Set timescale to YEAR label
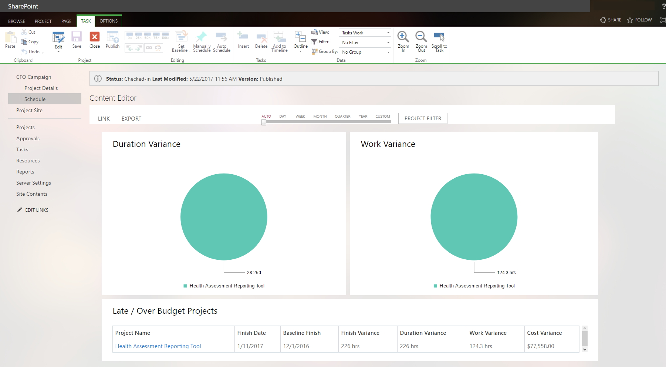666x367 pixels. point(363,116)
